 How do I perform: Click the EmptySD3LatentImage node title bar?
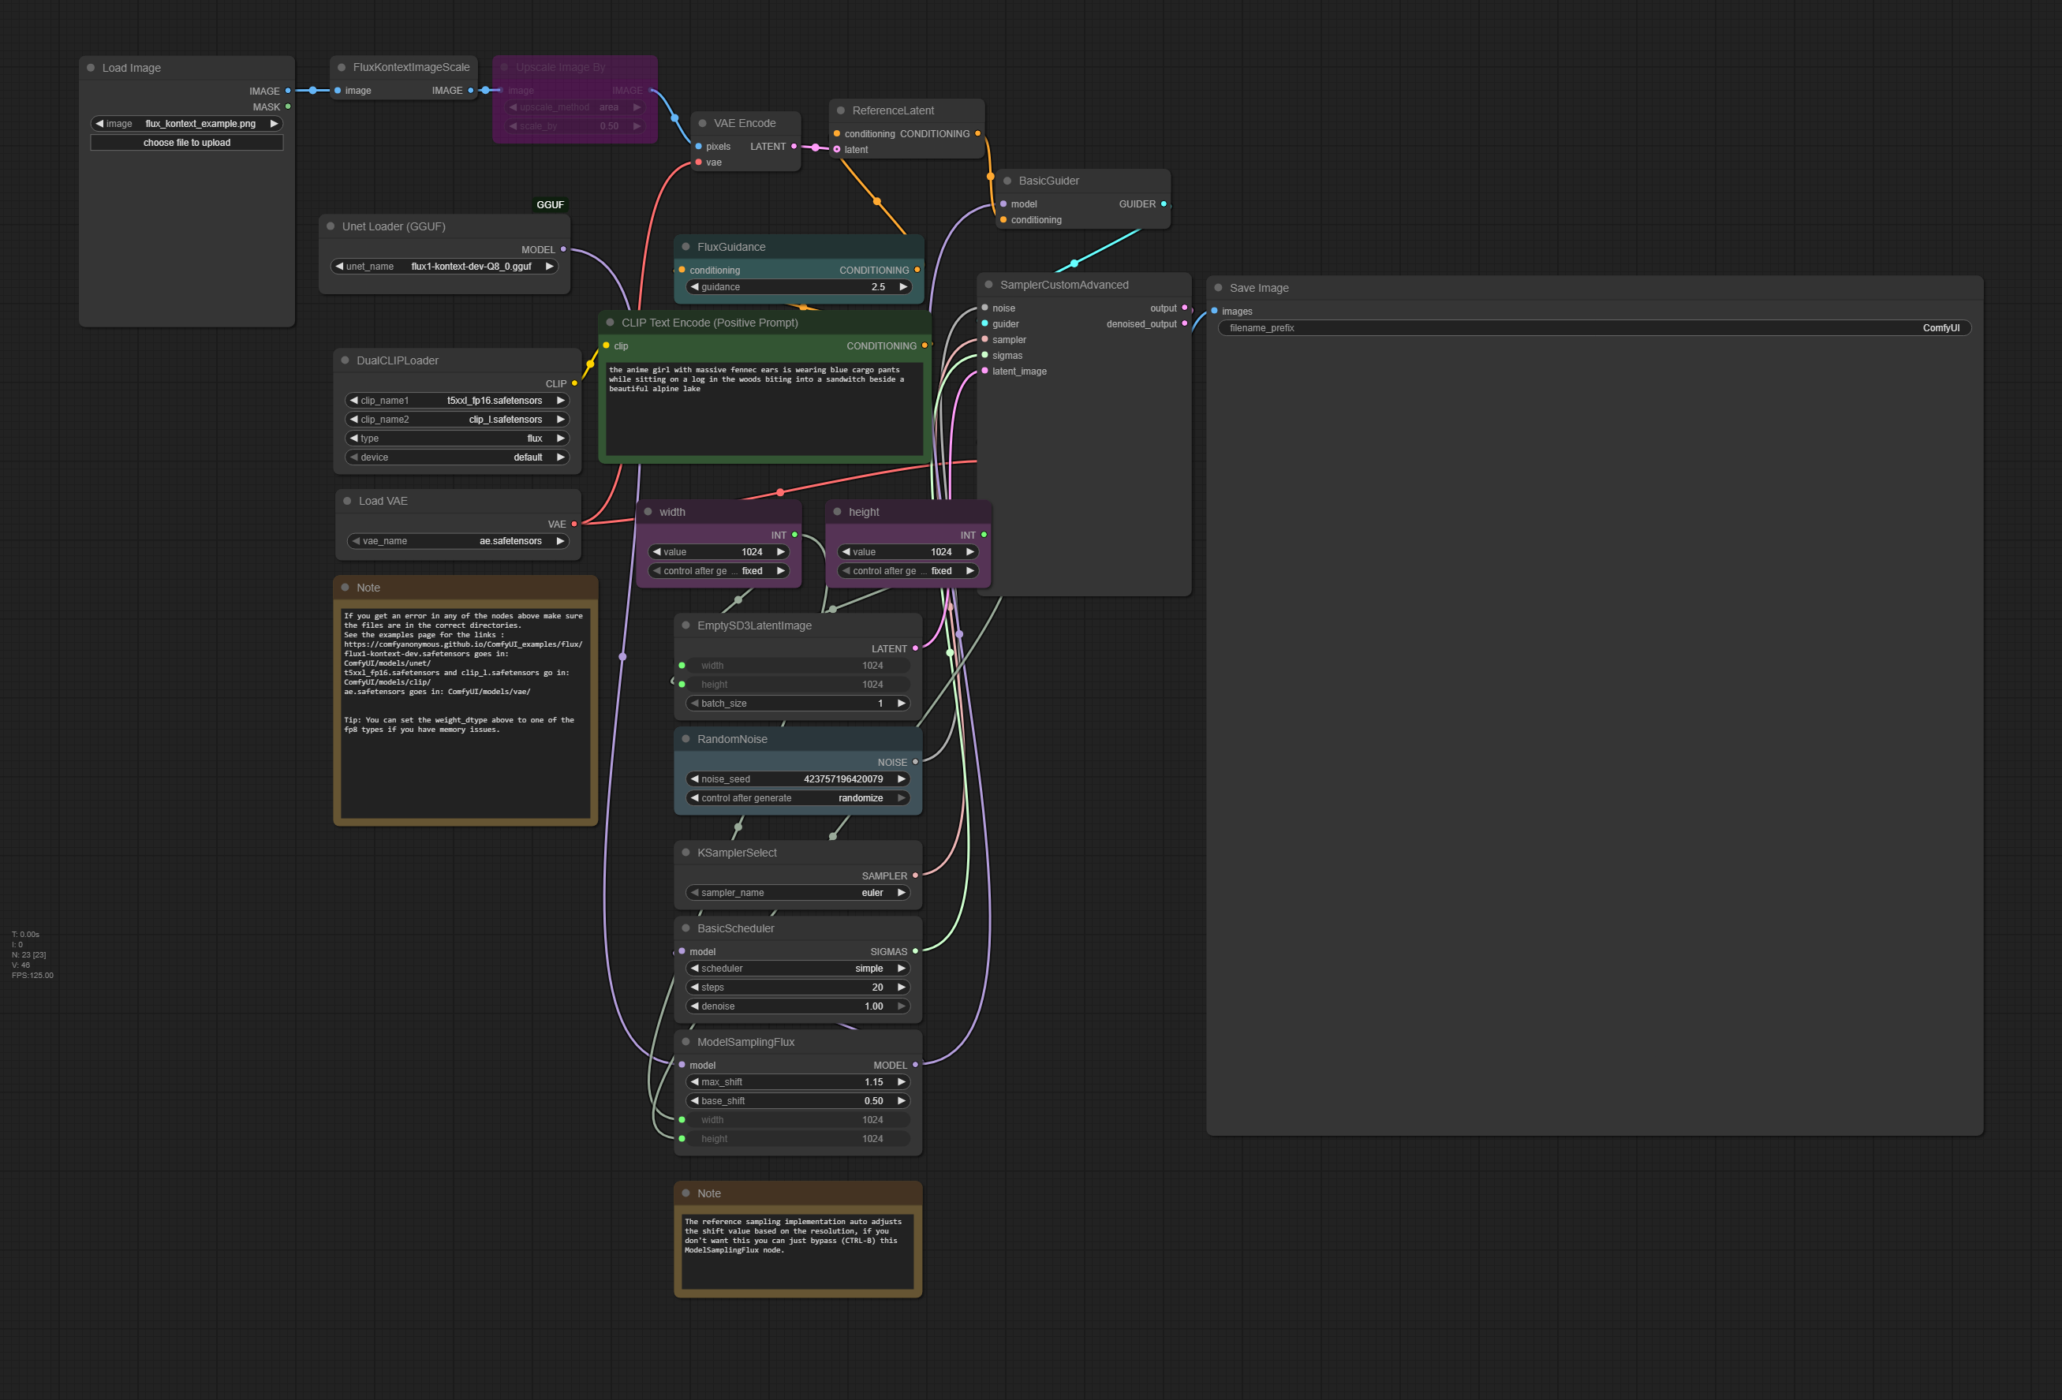pyautogui.click(x=754, y=625)
